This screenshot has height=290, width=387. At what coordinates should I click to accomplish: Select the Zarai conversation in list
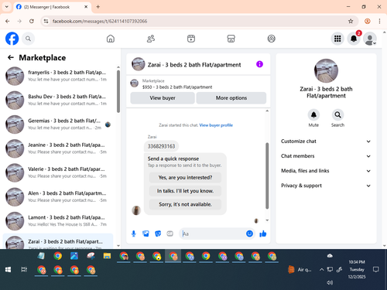[58, 242]
